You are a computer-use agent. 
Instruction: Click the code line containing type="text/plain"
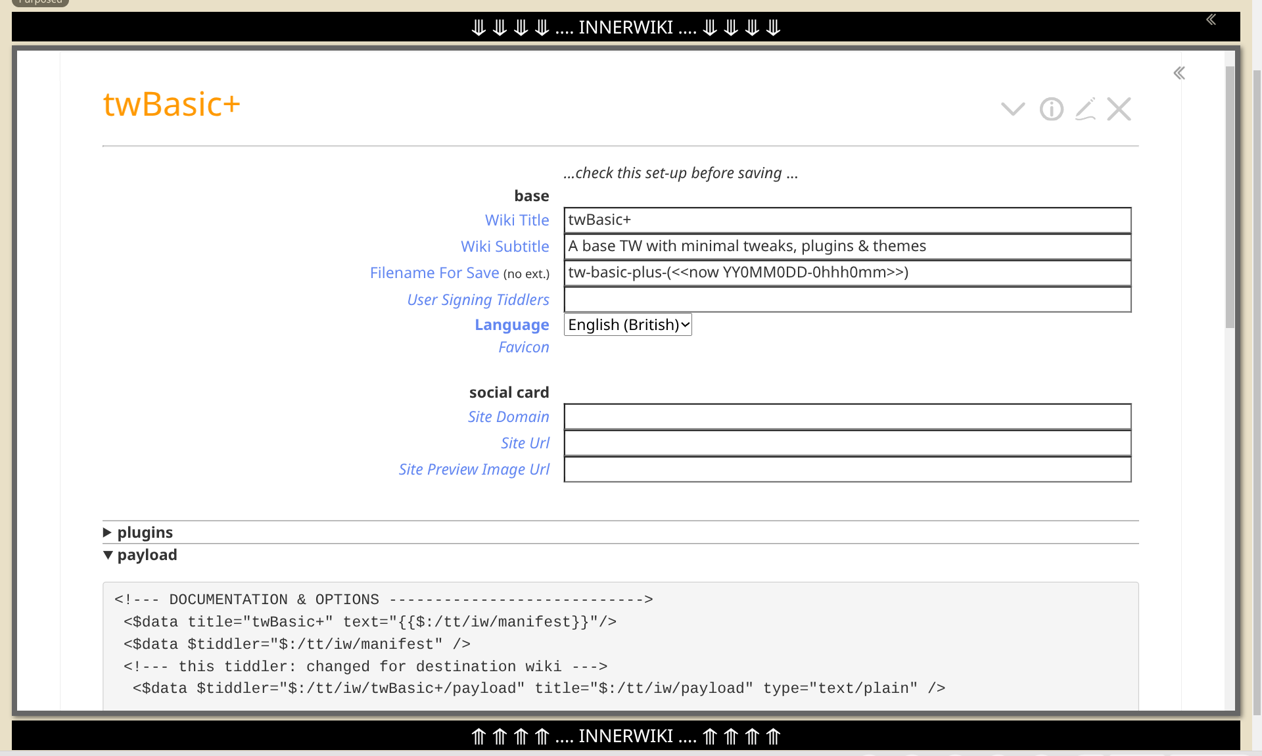point(539,688)
